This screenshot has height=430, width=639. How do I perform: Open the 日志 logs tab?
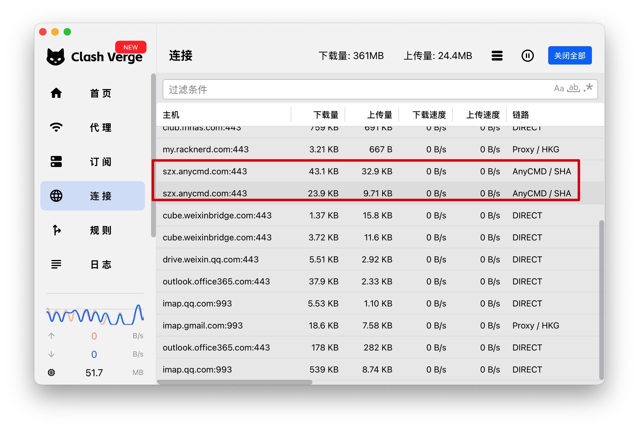point(100,264)
